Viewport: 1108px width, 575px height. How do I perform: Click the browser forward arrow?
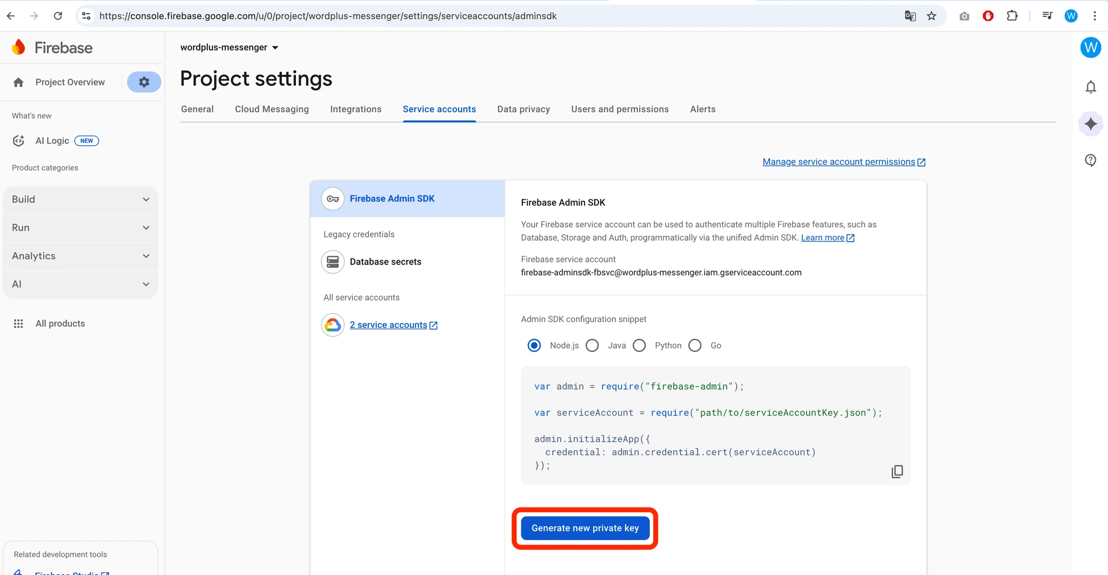(34, 16)
